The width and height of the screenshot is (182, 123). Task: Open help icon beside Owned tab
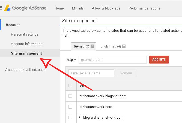point(92,46)
